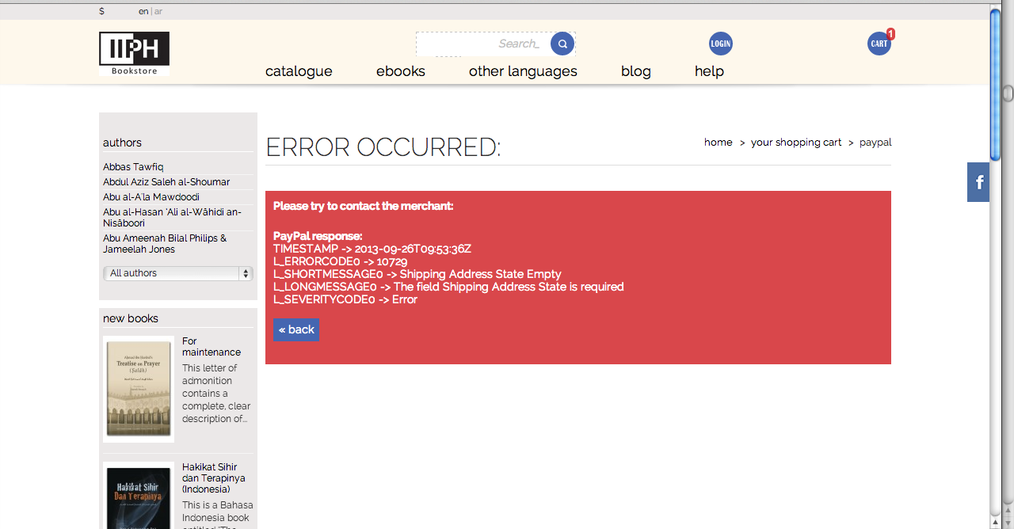This screenshot has width=1014, height=529.
Task: Open Treatise on Prayer book cover thumbnail
Action: point(139,389)
